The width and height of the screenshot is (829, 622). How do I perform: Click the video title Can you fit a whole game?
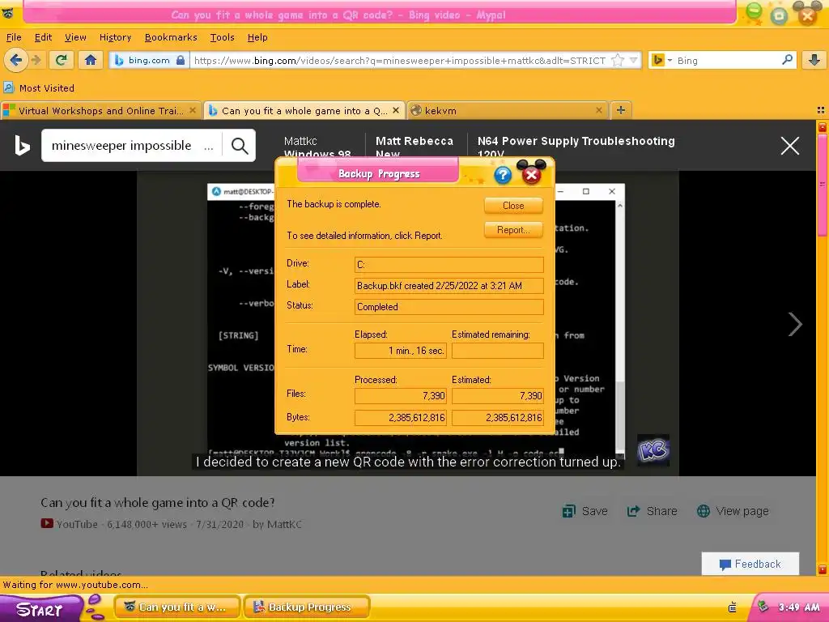click(158, 502)
